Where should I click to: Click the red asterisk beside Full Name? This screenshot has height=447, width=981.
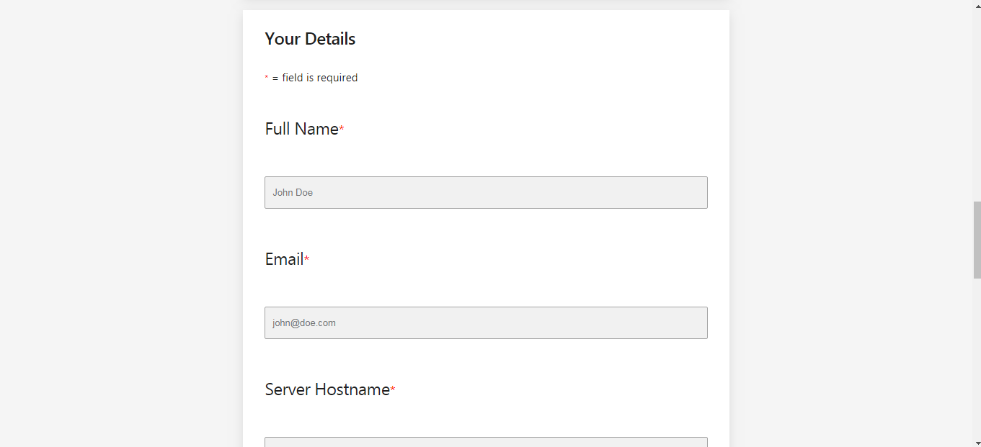[x=342, y=130]
